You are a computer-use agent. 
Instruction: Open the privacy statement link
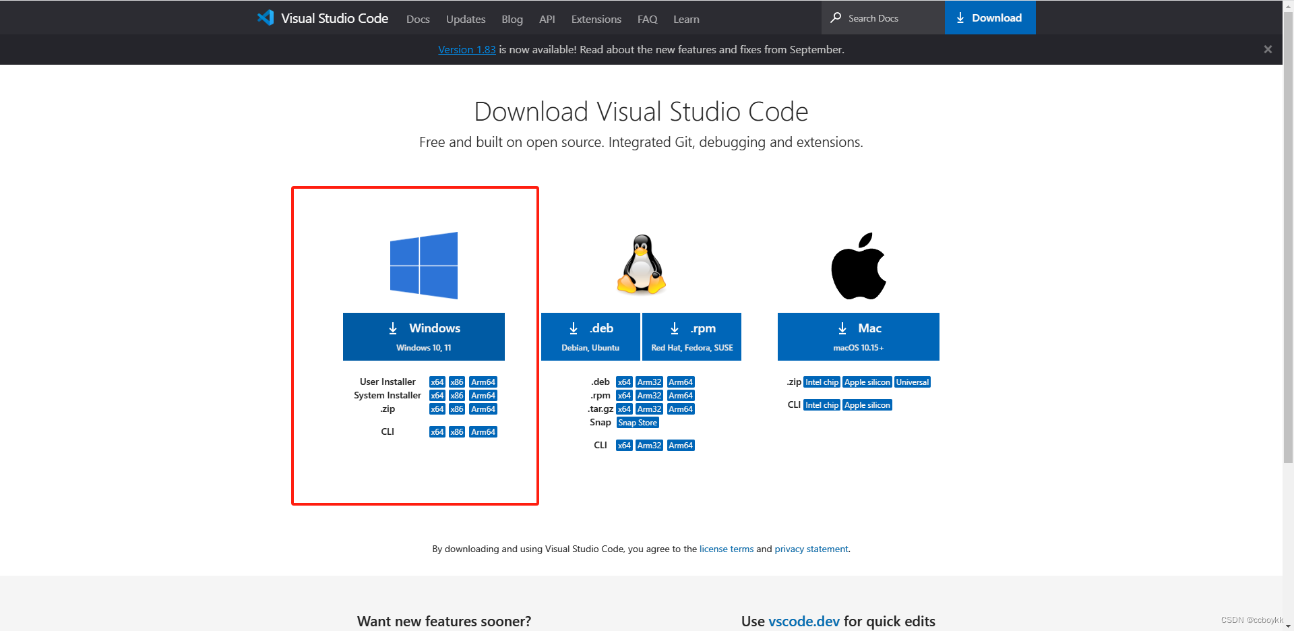point(811,549)
